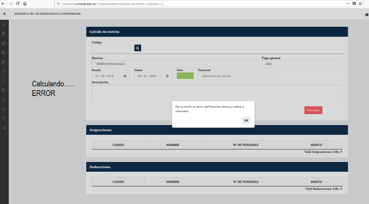Click the CODIGO column header in Asignaciones

(118, 145)
